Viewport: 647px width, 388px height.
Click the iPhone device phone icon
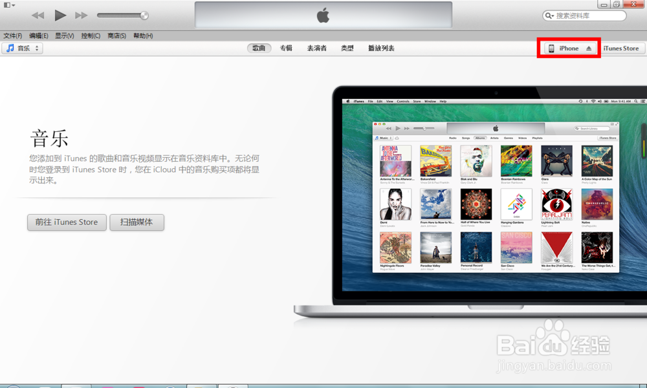point(551,48)
